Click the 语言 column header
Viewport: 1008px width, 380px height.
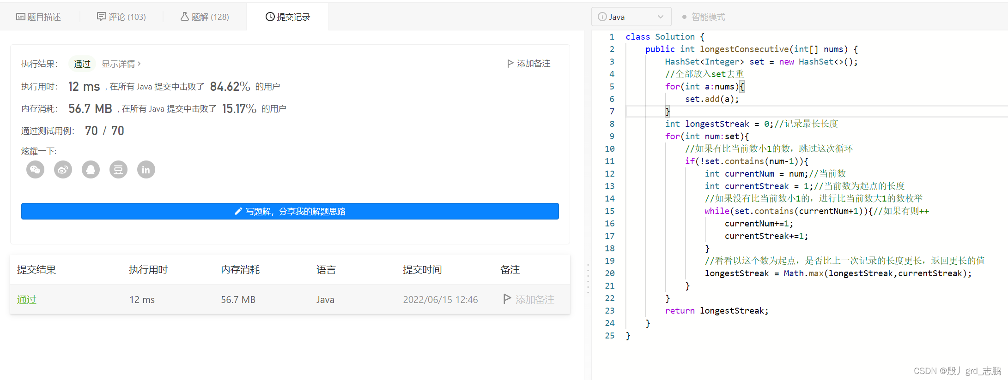(x=326, y=270)
